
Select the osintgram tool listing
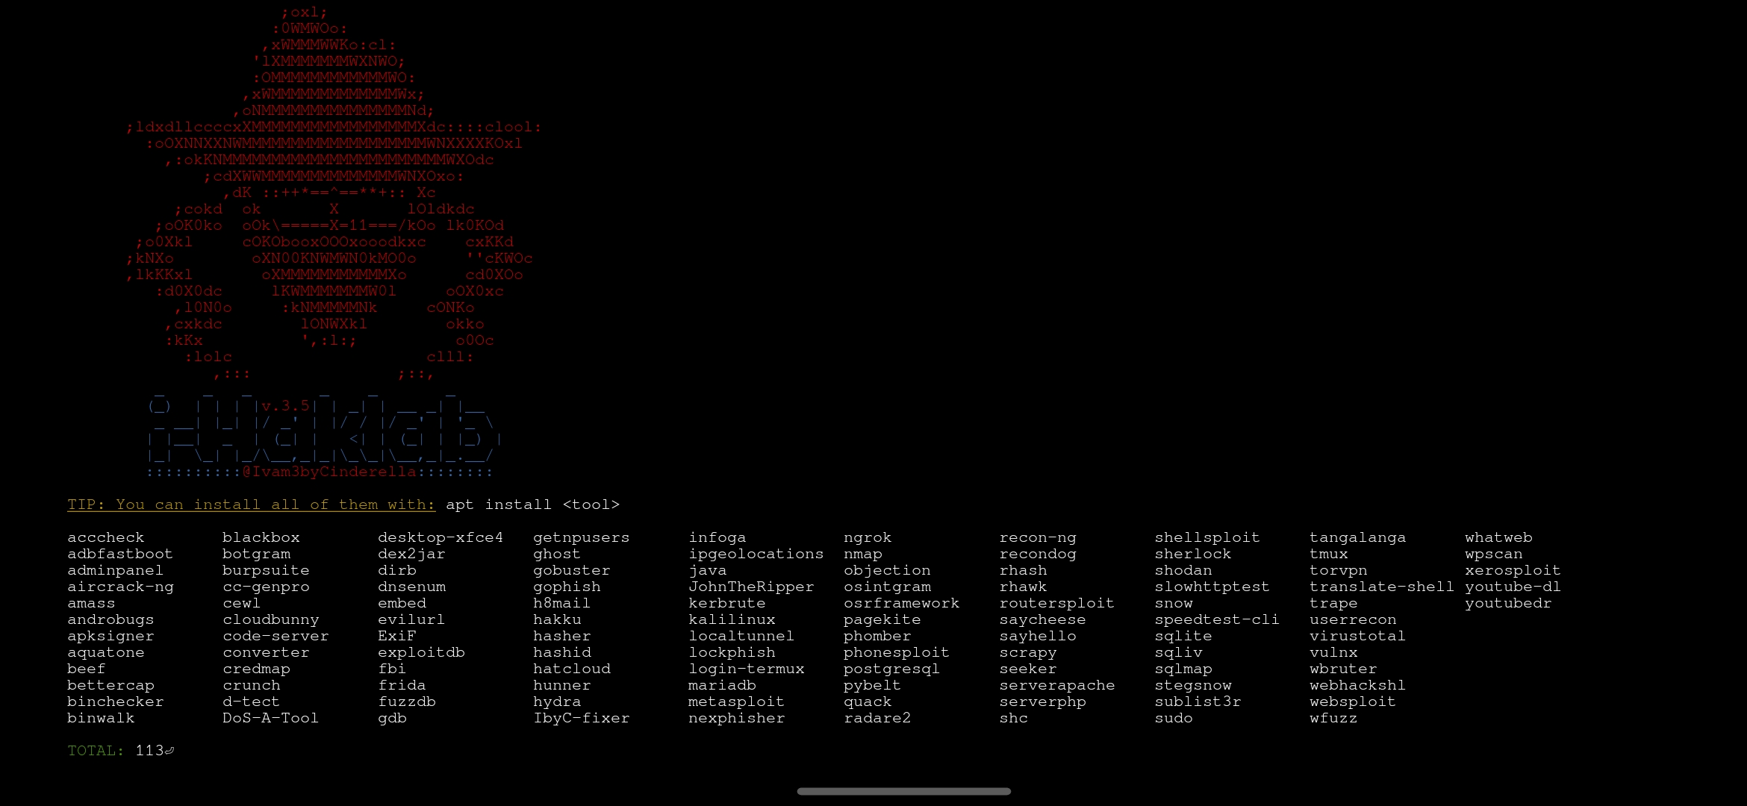(888, 587)
